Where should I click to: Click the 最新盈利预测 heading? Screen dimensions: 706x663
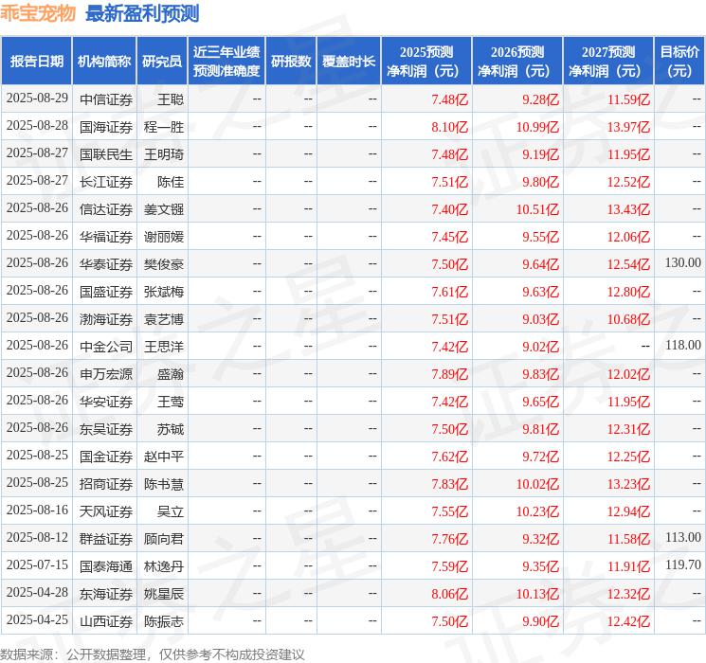point(142,13)
